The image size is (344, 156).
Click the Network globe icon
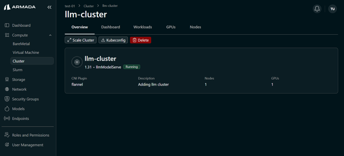click(x=7, y=89)
